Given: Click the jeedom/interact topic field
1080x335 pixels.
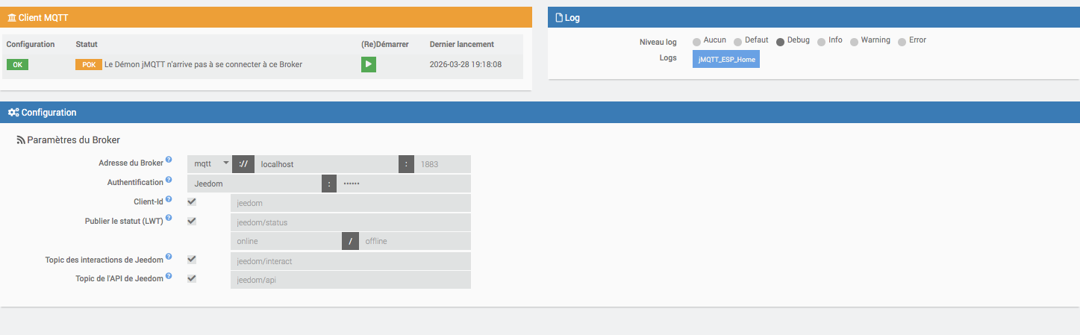Looking at the screenshot, I should pyautogui.click(x=351, y=261).
